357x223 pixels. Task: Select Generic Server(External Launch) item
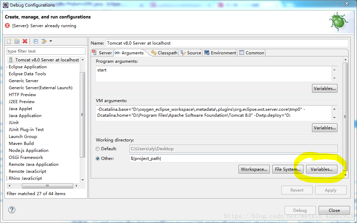40,87
